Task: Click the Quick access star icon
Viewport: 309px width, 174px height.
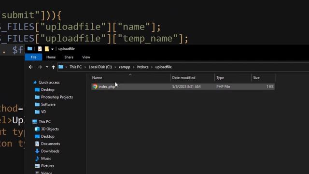Action: [x=35, y=83]
